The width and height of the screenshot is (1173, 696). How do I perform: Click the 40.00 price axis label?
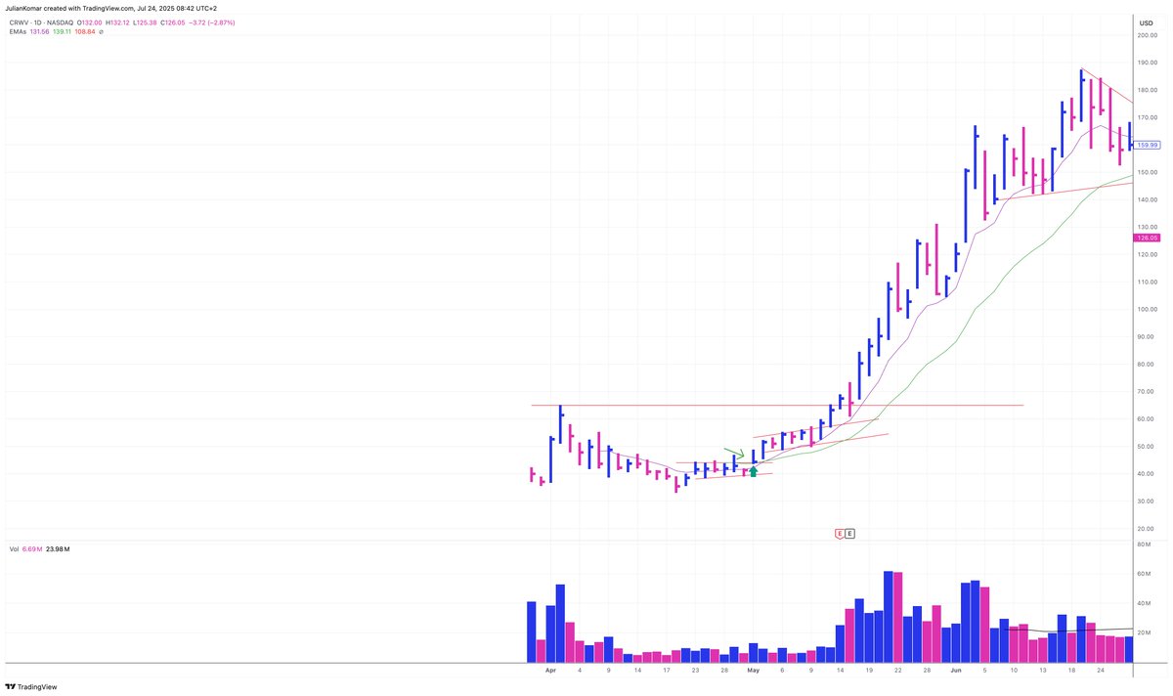pos(1147,473)
